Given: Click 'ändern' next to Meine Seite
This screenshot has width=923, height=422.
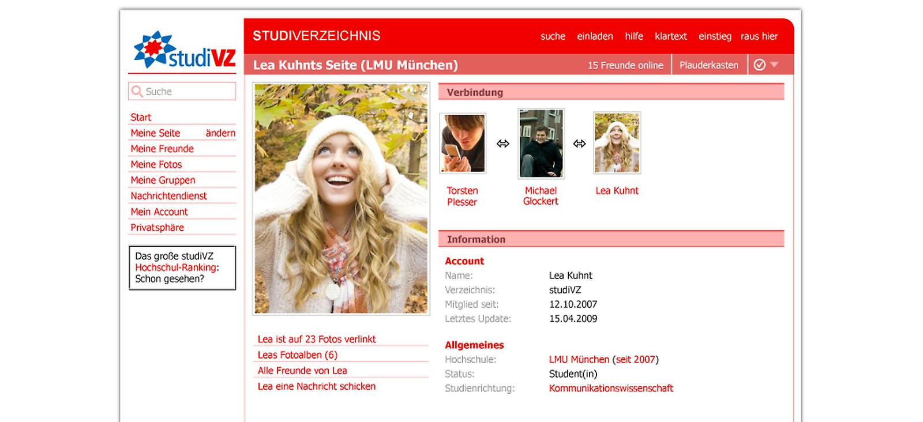Looking at the screenshot, I should click(x=220, y=133).
